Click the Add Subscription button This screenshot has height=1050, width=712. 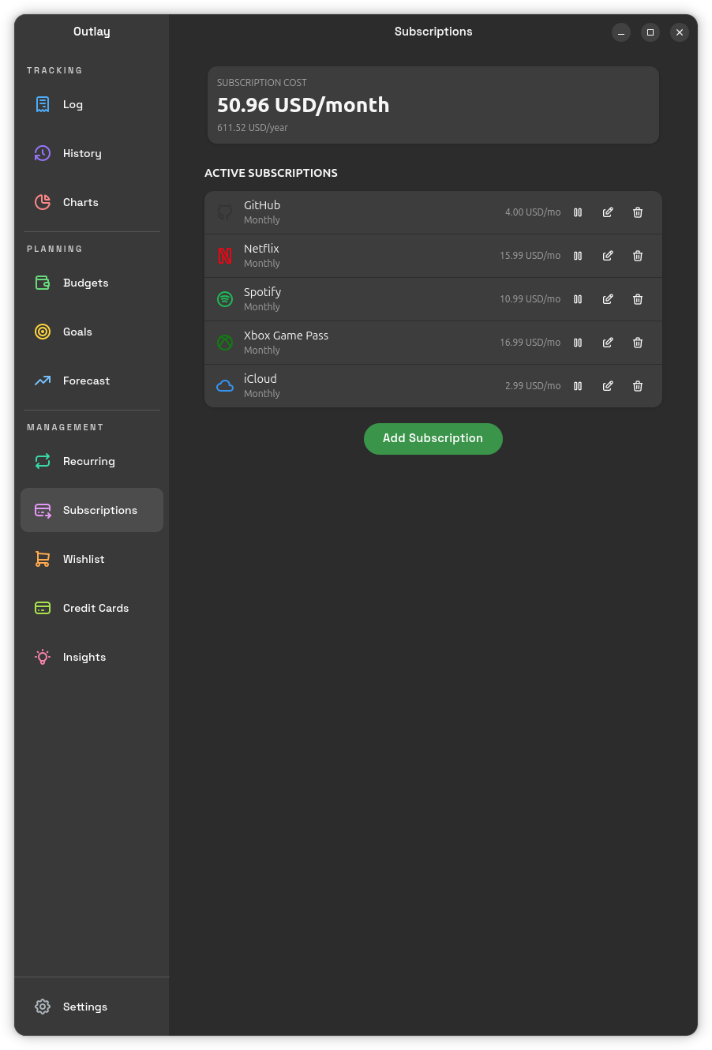tap(433, 439)
